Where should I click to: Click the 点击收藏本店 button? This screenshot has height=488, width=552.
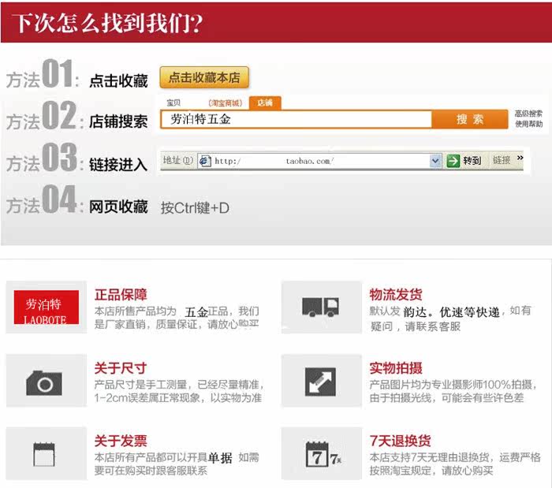[x=204, y=77]
